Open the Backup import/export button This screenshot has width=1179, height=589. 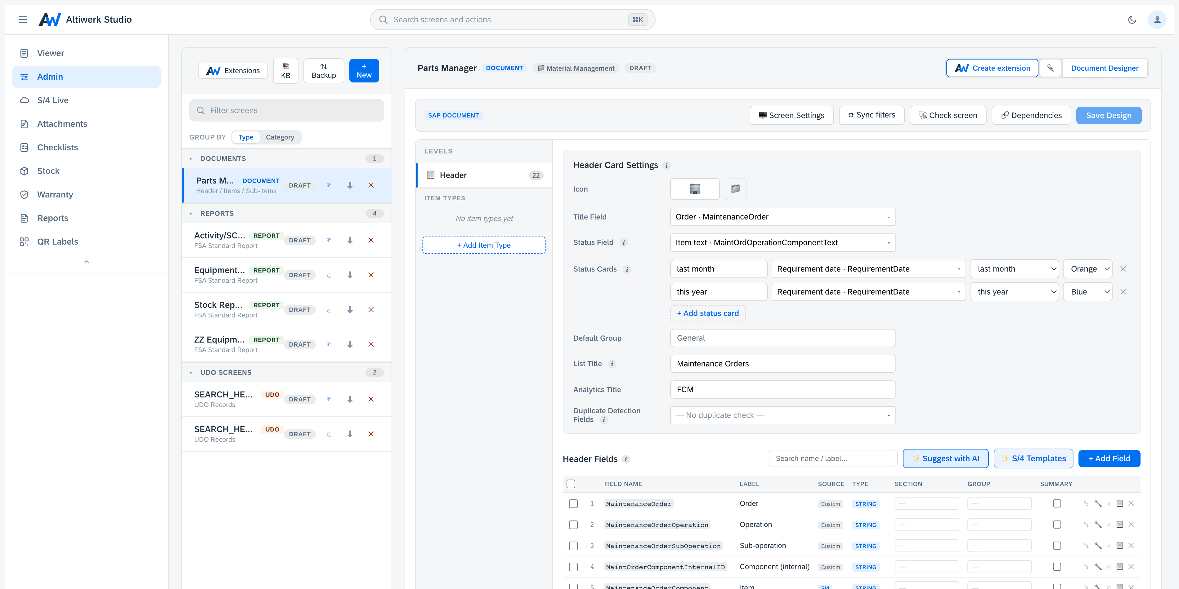[324, 70]
